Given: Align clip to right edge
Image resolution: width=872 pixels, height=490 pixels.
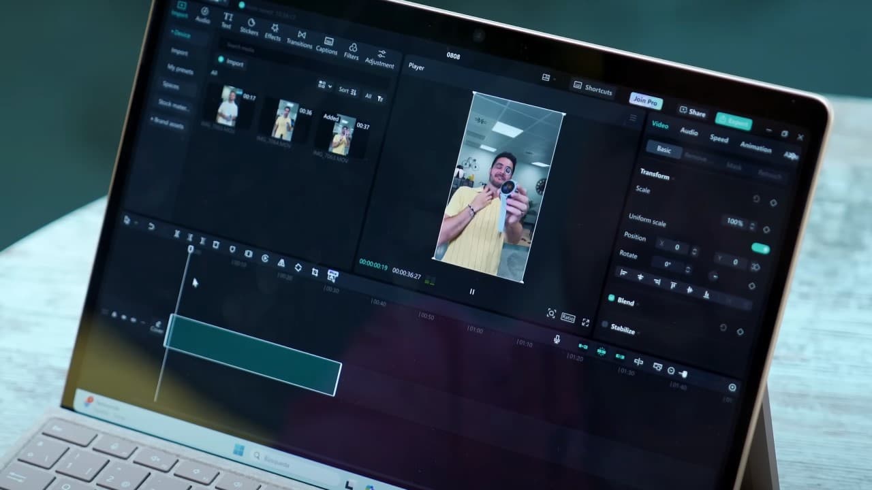Looking at the screenshot, I should [x=657, y=281].
